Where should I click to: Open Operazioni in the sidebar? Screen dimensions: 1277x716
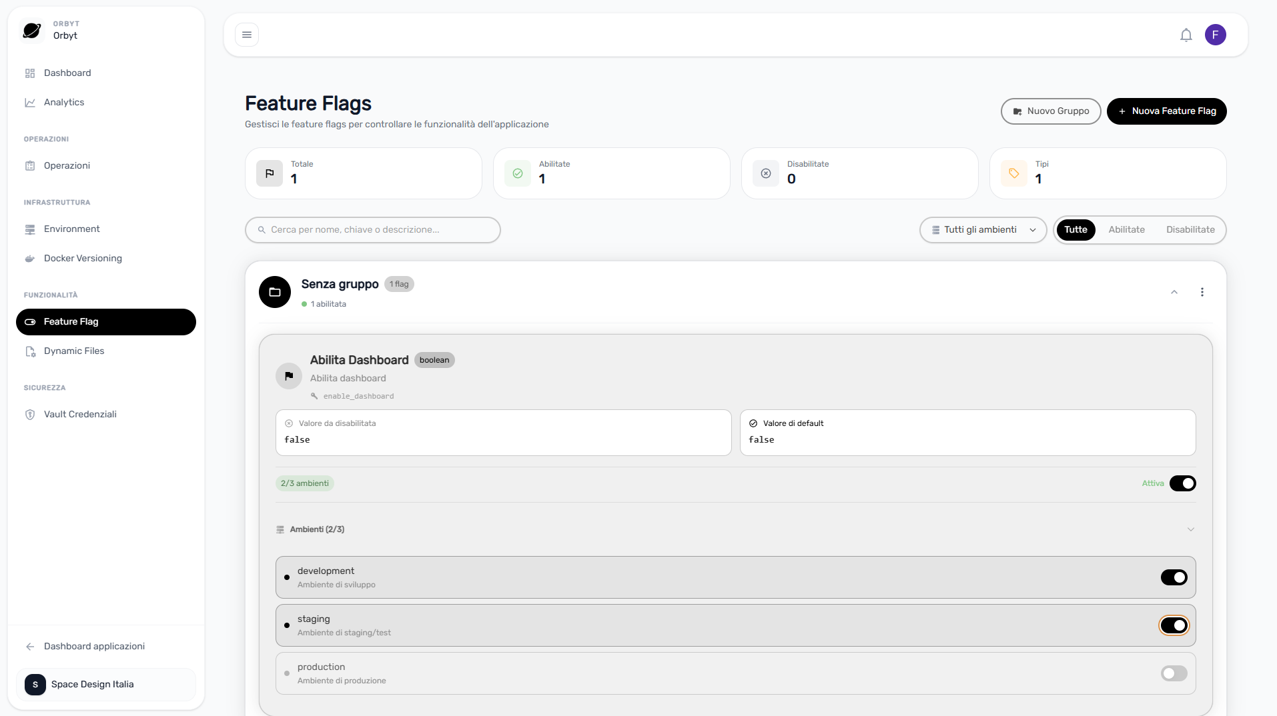tap(106, 166)
